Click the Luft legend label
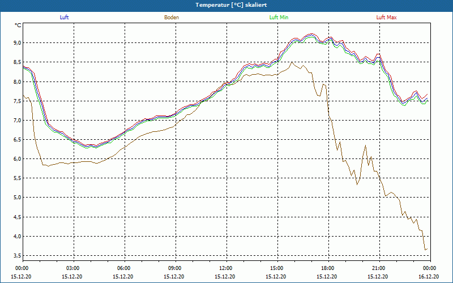 (x=64, y=18)
